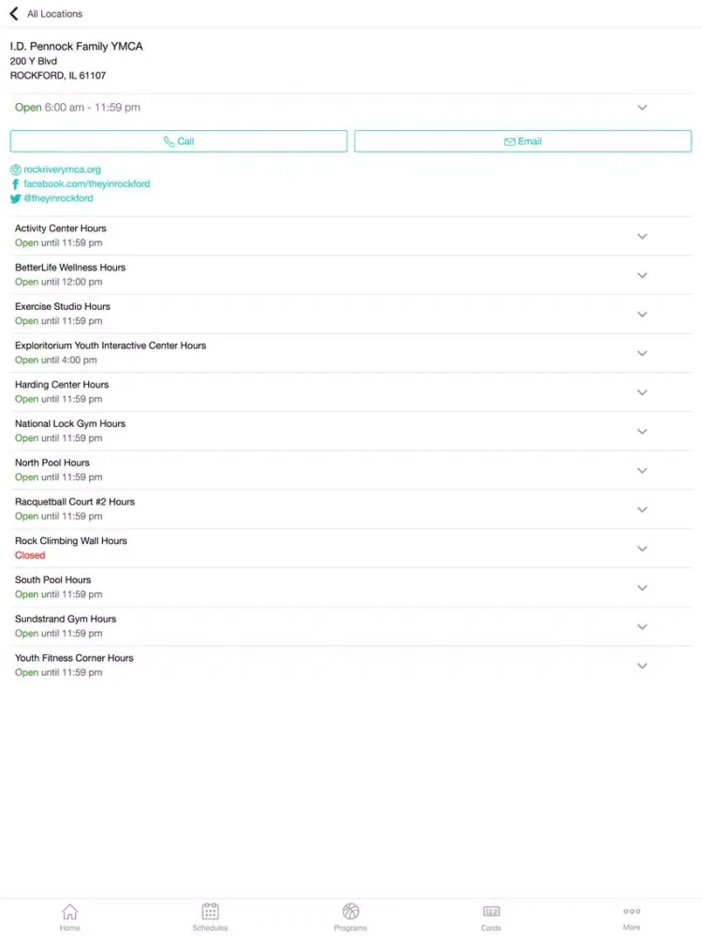Image resolution: width=702 pixels, height=936 pixels.
Task: Open the @theyinrockford Twitter link
Action: tap(58, 198)
